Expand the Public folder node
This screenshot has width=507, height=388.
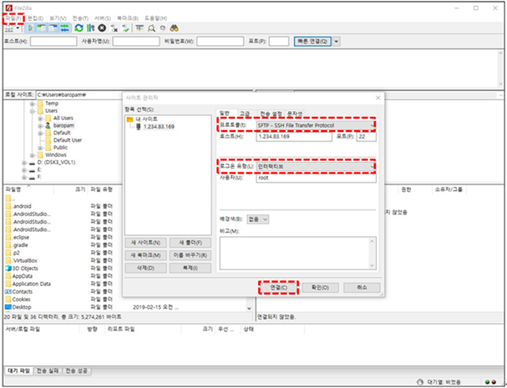(x=40, y=148)
